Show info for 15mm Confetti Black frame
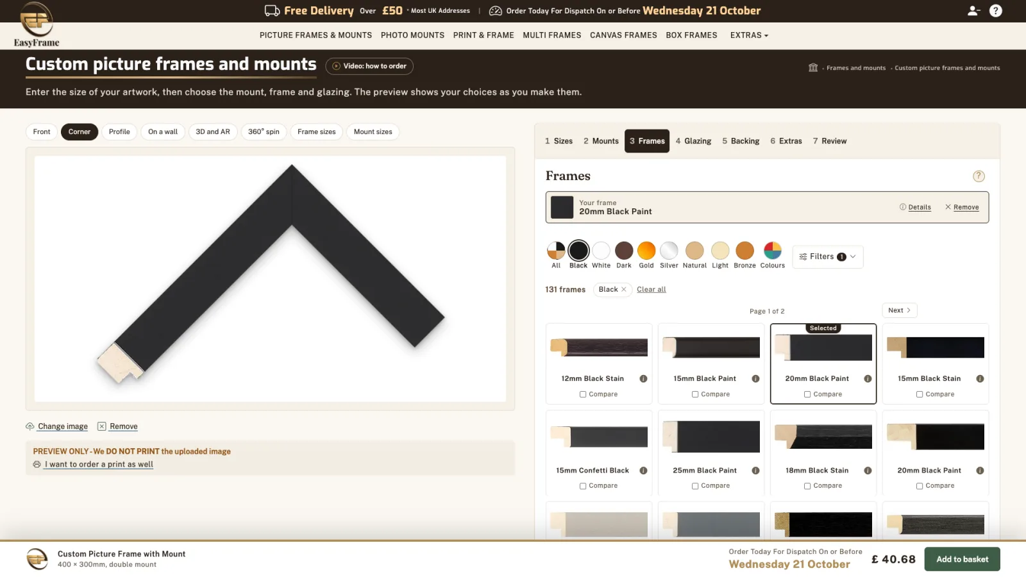The height and width of the screenshot is (577, 1026). click(x=643, y=471)
